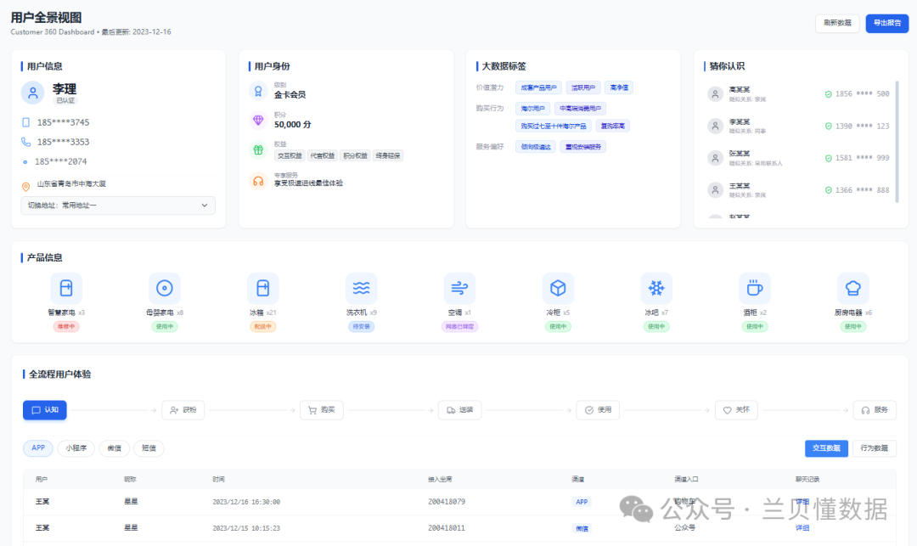Show 交互数据 view
Image resolution: width=917 pixels, height=546 pixels.
click(x=826, y=447)
